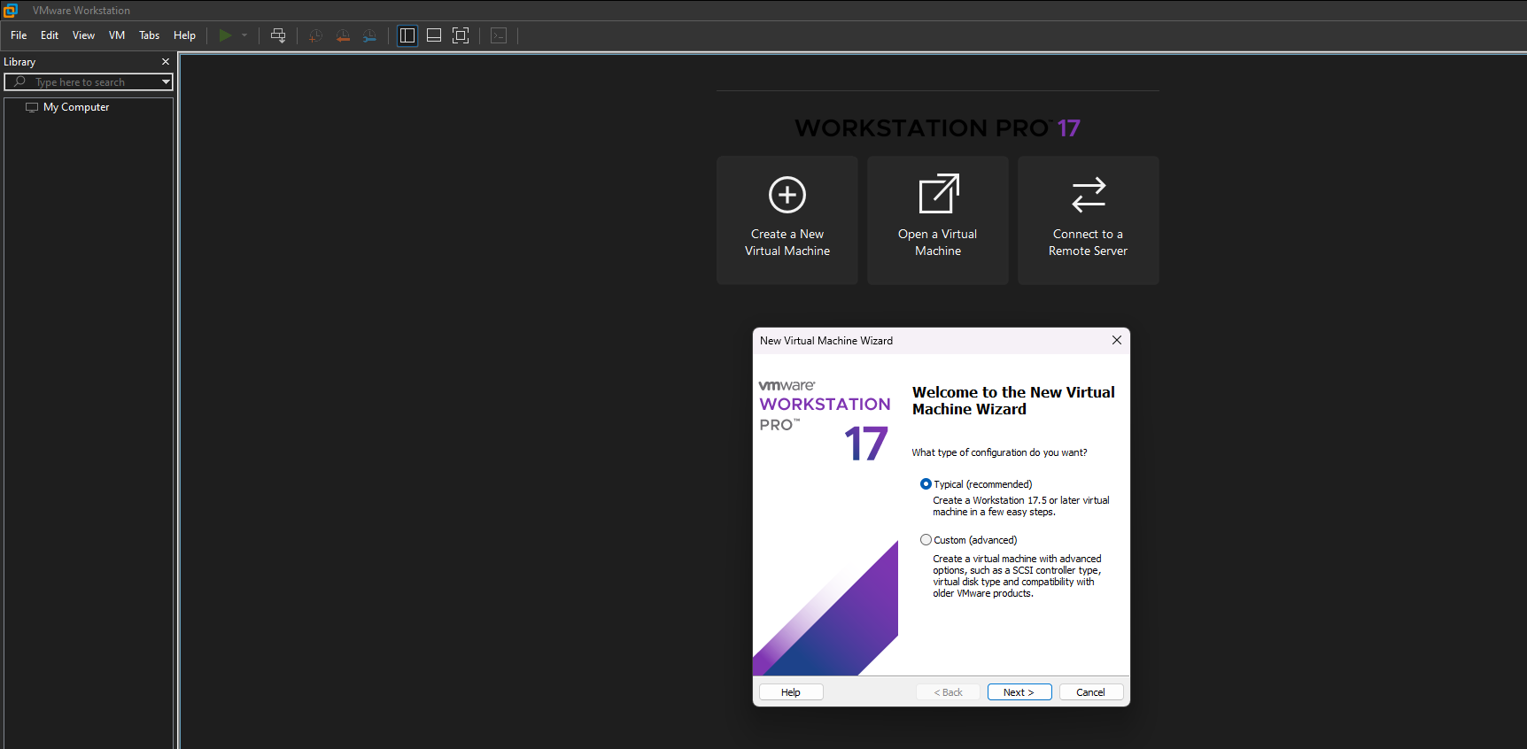Click the disabled Back button in wizard
This screenshot has height=749, width=1527.
click(x=948, y=692)
